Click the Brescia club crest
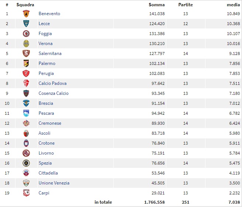The image size is (242, 207). [x=26, y=103]
